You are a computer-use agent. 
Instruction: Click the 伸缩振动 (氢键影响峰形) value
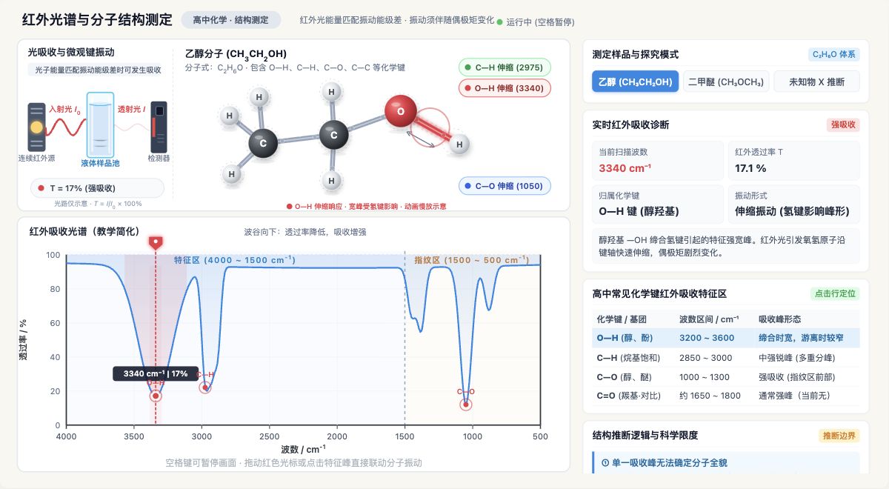(x=792, y=211)
